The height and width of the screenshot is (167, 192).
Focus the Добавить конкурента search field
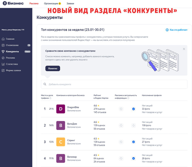[114, 84]
